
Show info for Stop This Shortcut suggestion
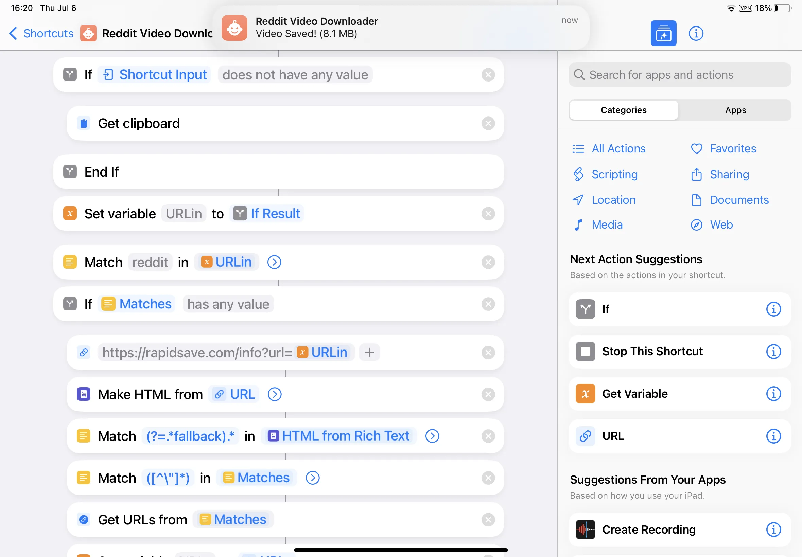pyautogui.click(x=773, y=352)
